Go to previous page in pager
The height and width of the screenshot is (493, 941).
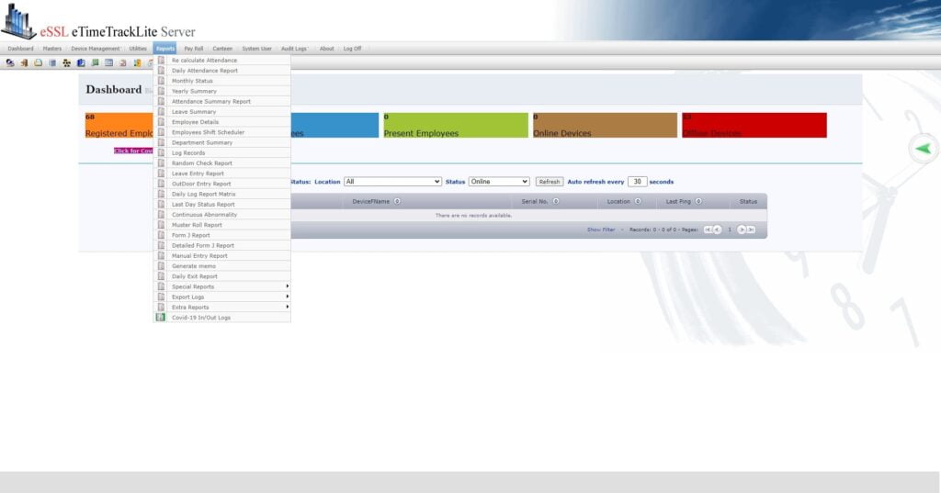click(x=717, y=230)
